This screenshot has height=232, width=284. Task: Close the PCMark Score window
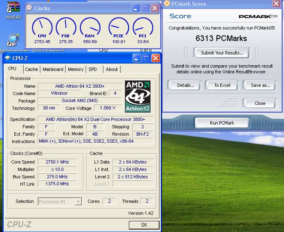pos(277,4)
